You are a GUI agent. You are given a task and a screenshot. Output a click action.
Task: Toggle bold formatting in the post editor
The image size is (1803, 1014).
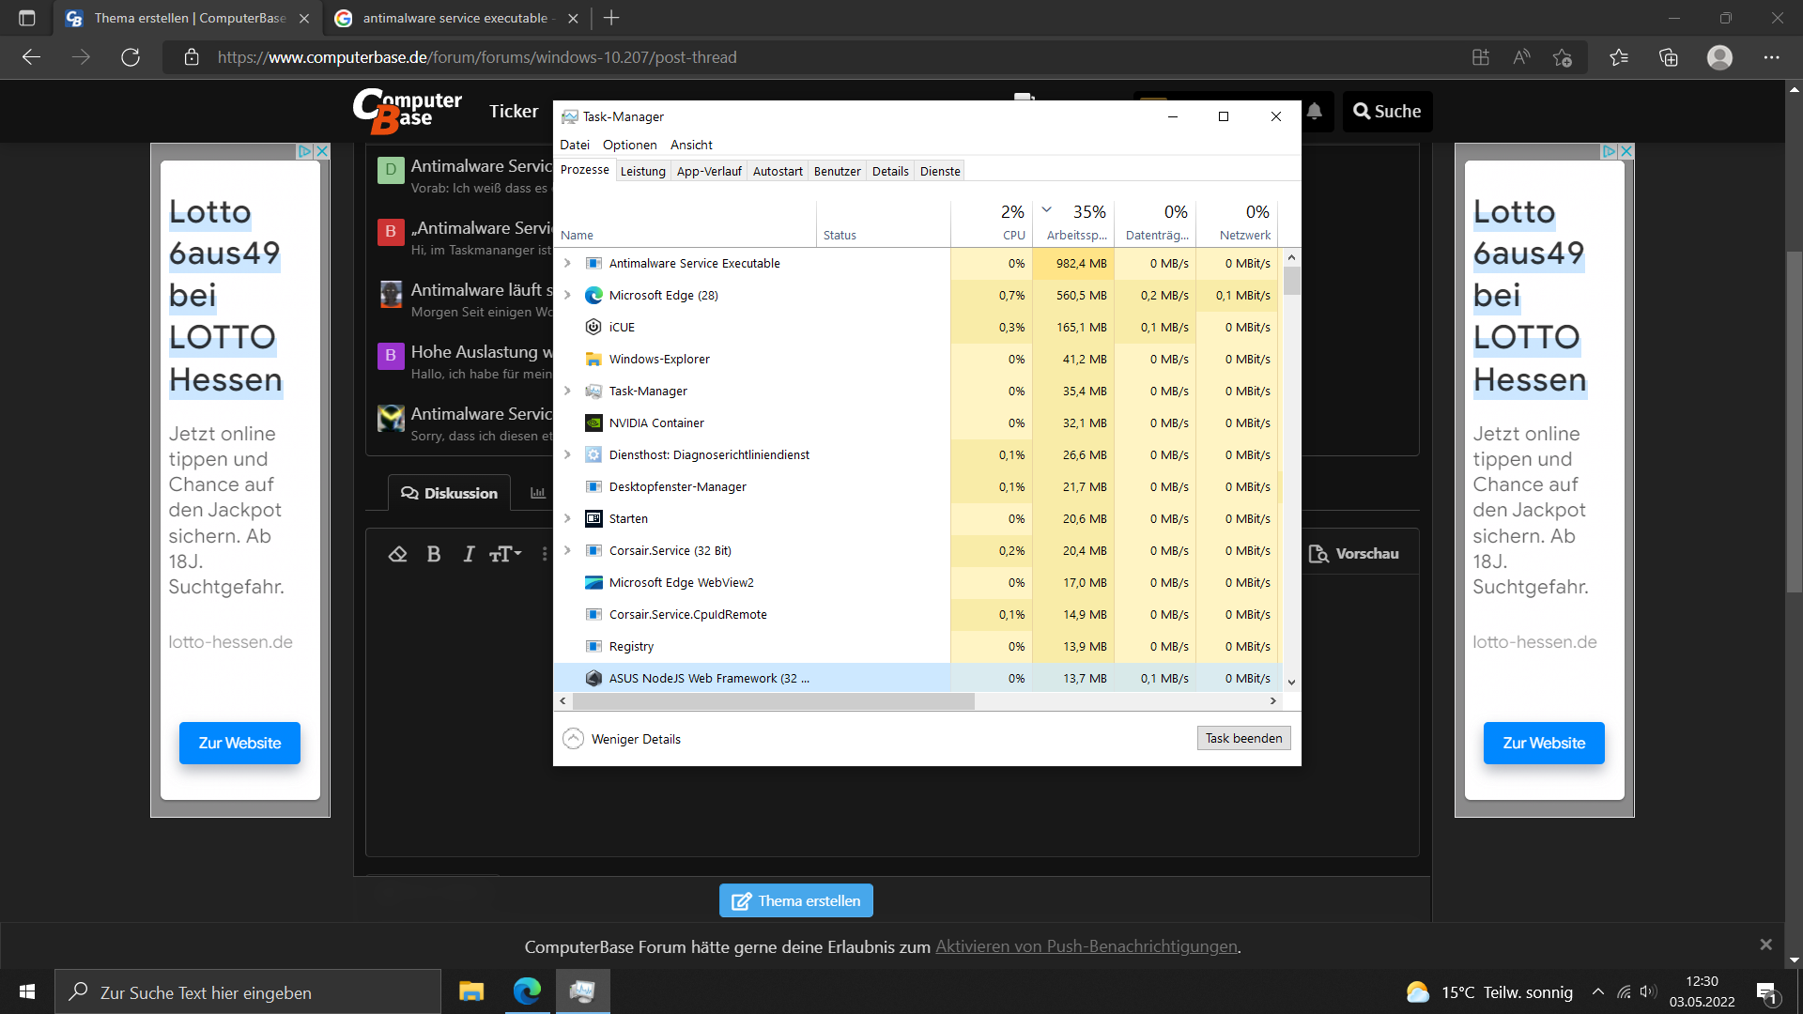point(433,554)
